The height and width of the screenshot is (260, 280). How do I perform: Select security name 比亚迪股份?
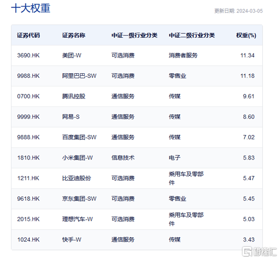76,178
